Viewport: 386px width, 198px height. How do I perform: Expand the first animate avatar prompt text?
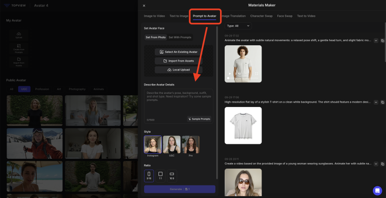coord(376,41)
